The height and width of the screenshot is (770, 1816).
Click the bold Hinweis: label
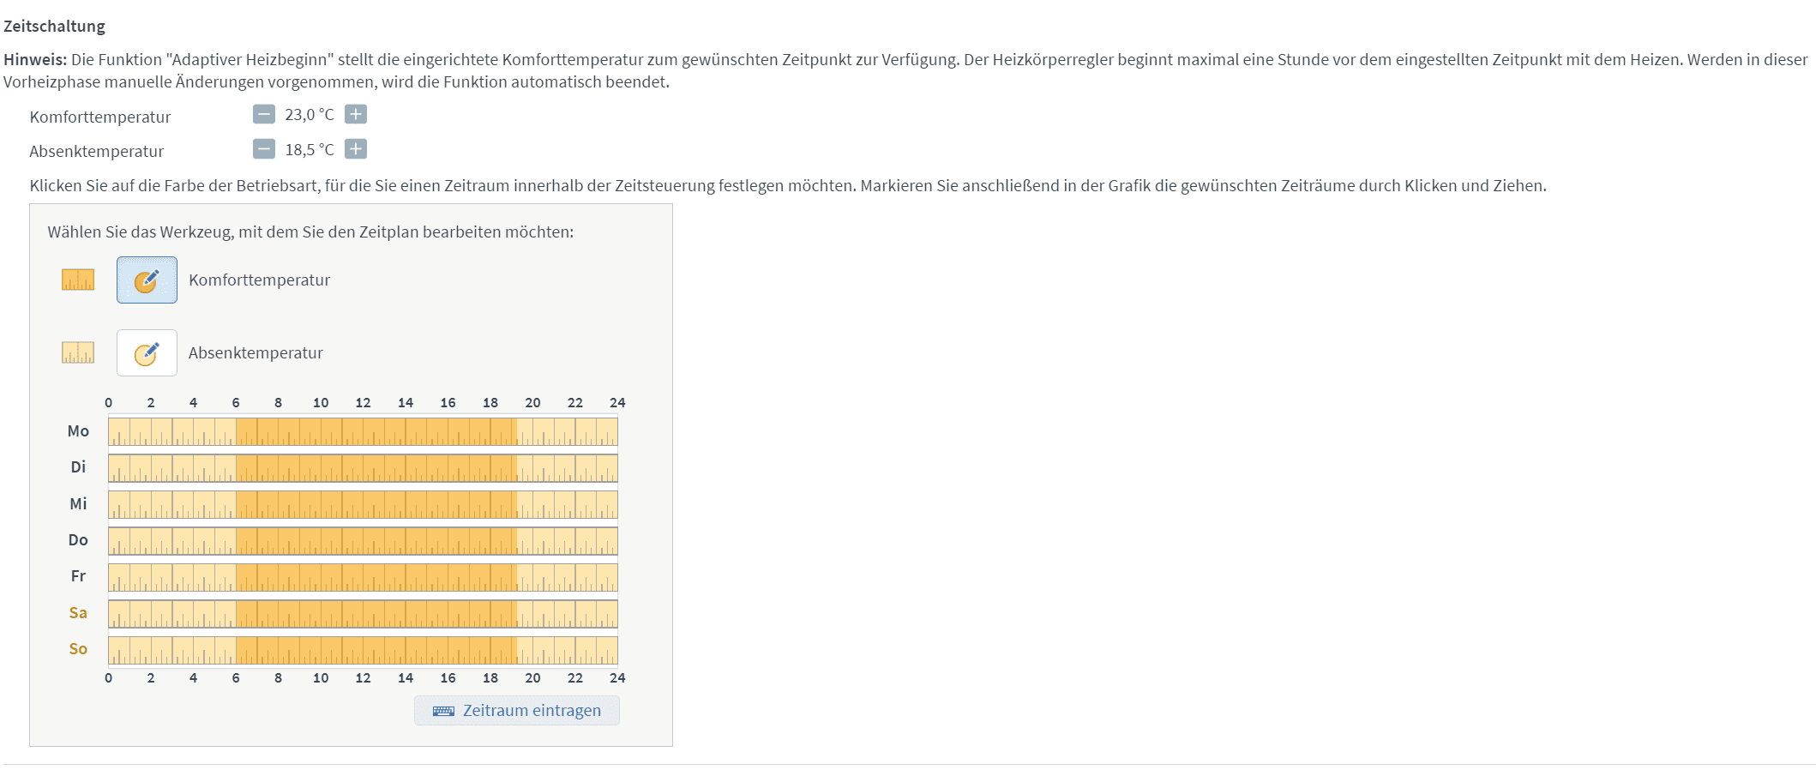[x=35, y=59]
